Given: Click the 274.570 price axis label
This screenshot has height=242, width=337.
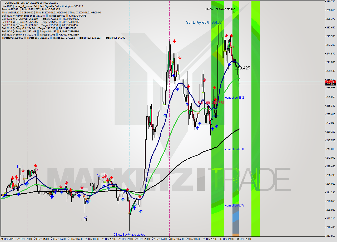Looking at the screenshot, I should pyautogui.click(x=331, y=53).
